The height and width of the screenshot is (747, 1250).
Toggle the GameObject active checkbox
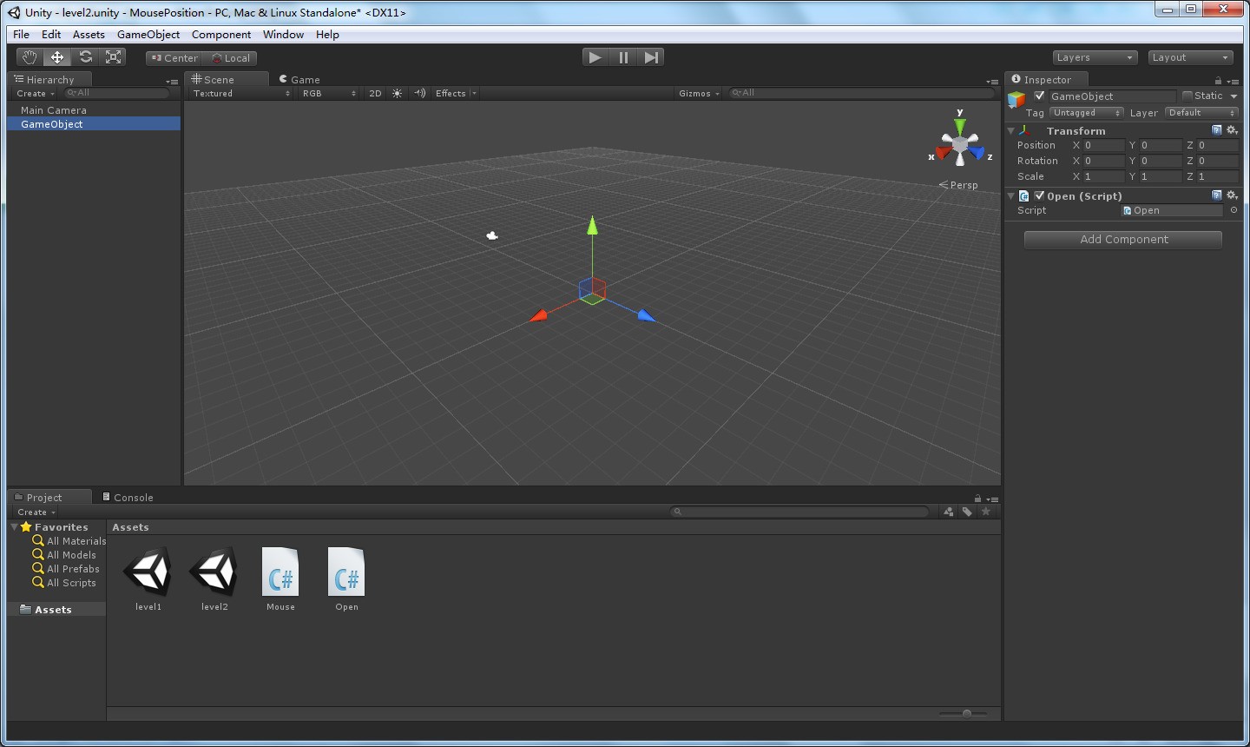pos(1039,96)
